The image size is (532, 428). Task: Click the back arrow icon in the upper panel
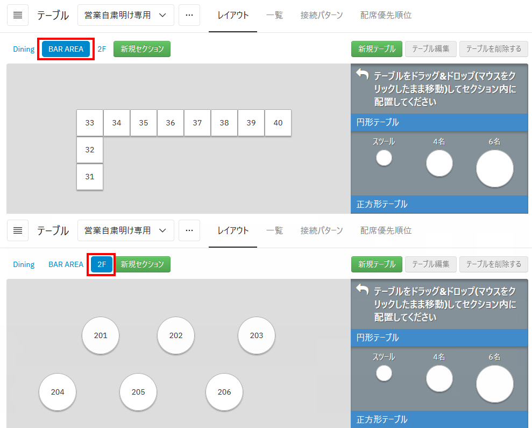click(363, 74)
